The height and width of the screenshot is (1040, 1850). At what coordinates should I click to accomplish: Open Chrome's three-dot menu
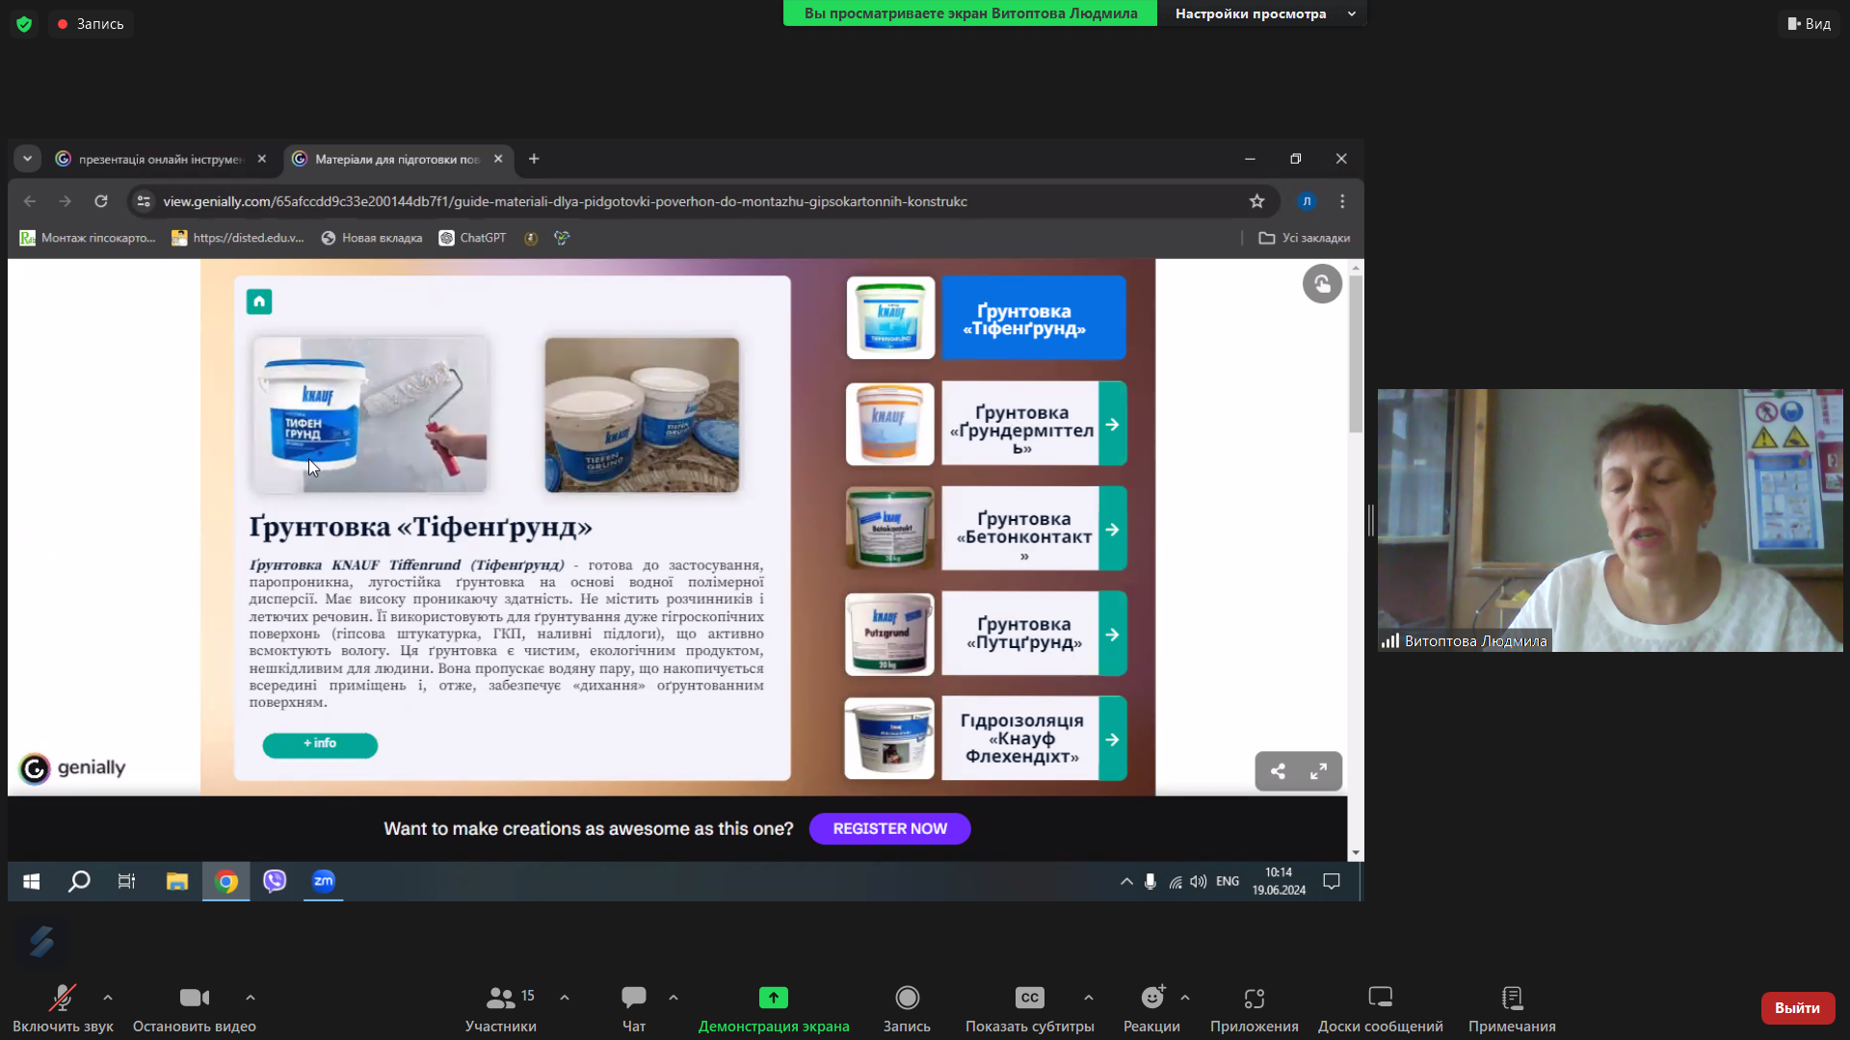click(1342, 201)
